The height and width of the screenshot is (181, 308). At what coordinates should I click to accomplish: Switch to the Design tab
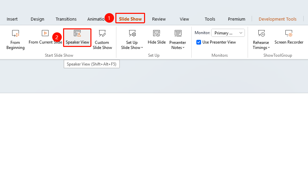(x=37, y=19)
